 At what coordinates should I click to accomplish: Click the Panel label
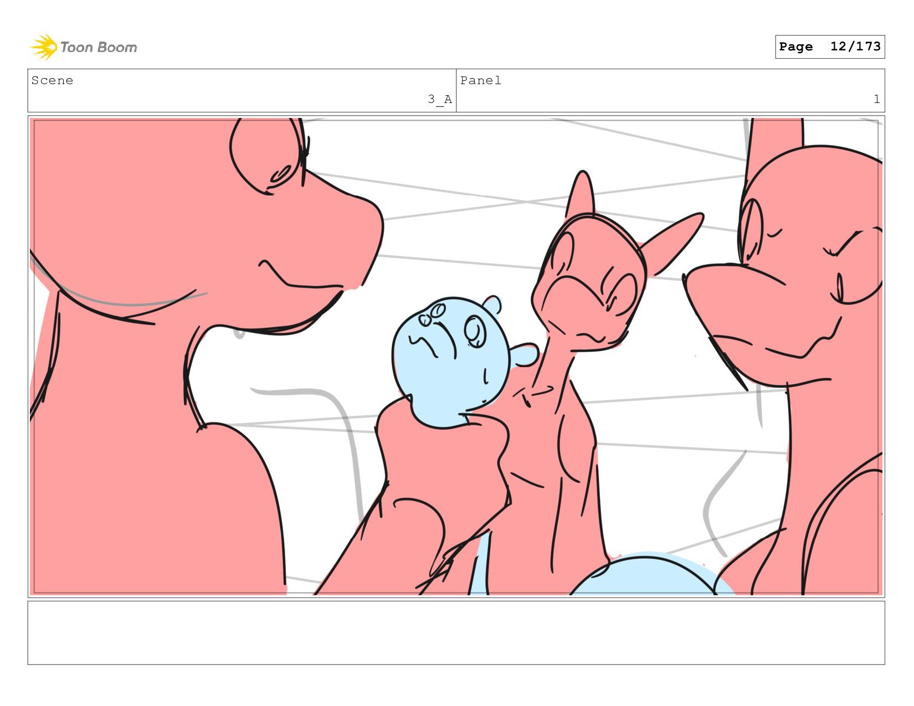click(x=481, y=80)
